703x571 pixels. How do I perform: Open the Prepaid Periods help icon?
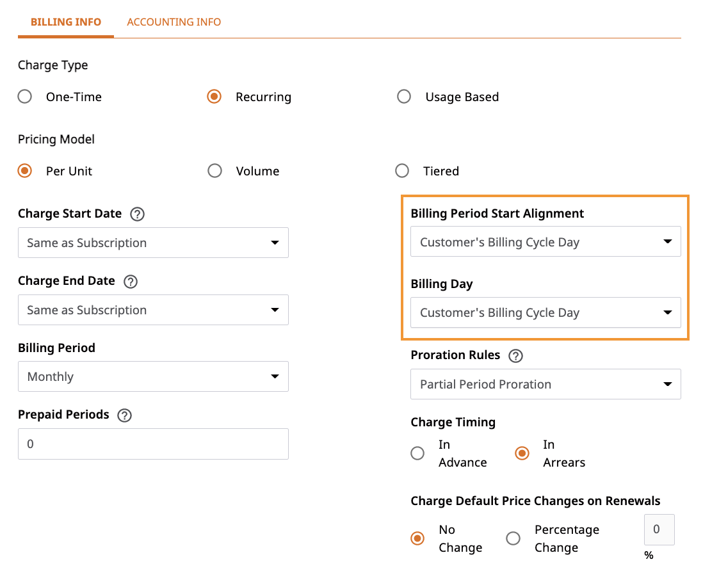124,415
